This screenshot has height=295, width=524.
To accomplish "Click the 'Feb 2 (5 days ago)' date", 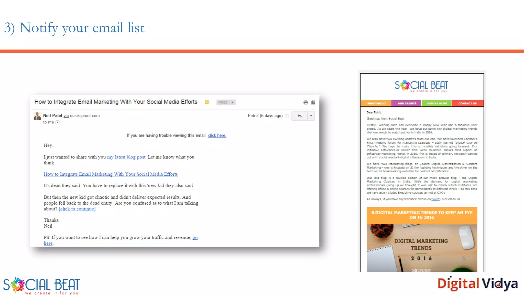I will coord(265,116).
